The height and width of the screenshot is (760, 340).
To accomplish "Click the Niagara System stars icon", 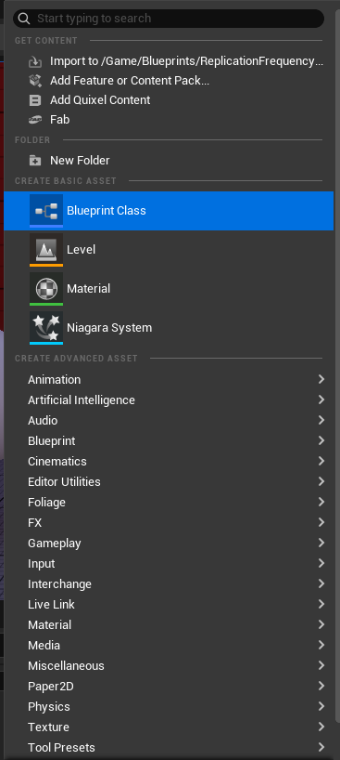I will [x=46, y=328].
